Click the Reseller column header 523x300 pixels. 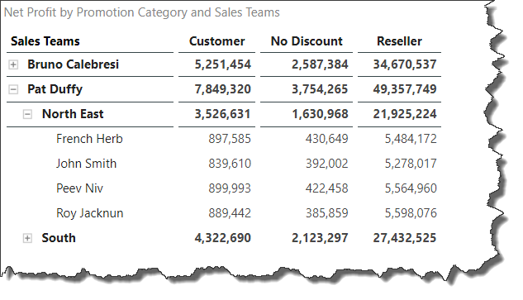(399, 41)
